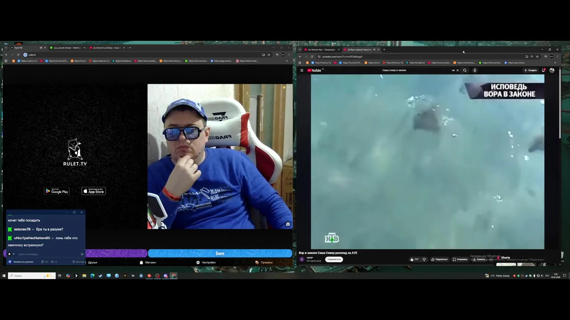
Task: Open a new tab in left browser window
Action: (x=130, y=48)
